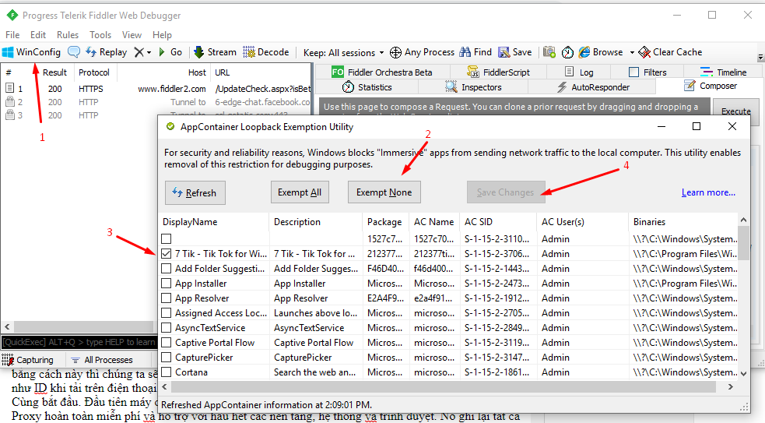
Task: Open the File menu
Action: pyautogui.click(x=12, y=35)
